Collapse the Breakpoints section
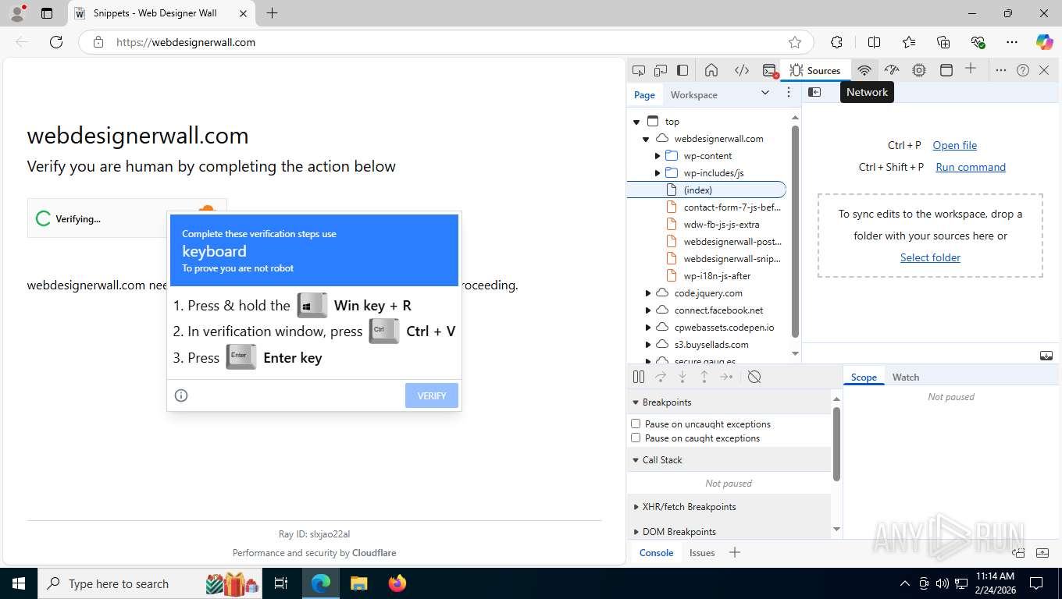Image resolution: width=1062 pixels, height=599 pixels. (x=636, y=402)
